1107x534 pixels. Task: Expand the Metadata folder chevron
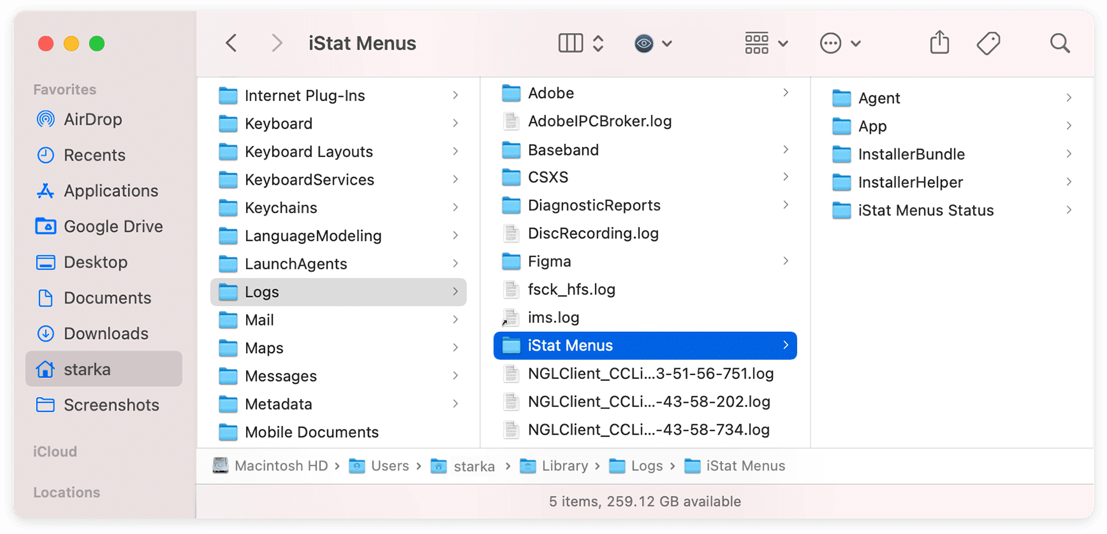point(455,404)
